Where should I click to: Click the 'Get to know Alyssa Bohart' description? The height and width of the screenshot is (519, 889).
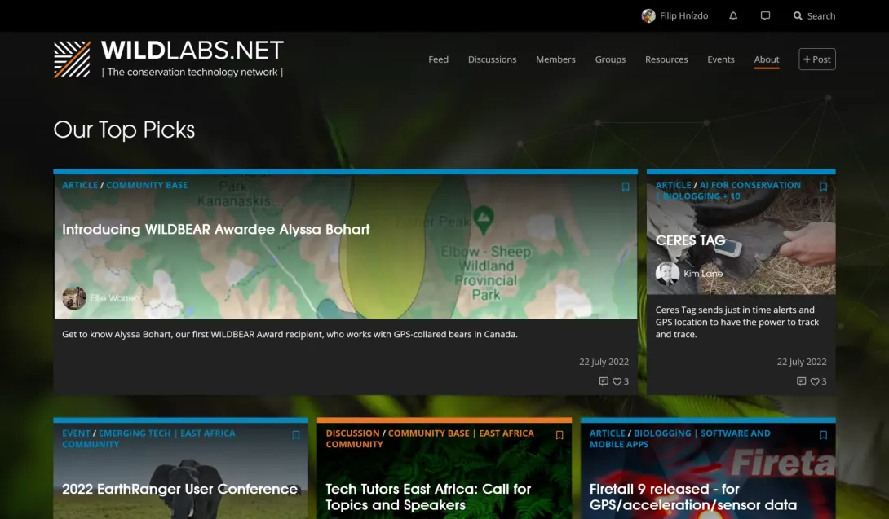(290, 334)
